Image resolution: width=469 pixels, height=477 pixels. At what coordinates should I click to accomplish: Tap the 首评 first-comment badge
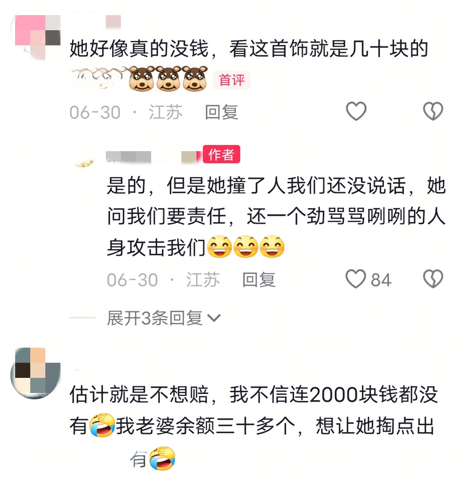click(x=232, y=80)
